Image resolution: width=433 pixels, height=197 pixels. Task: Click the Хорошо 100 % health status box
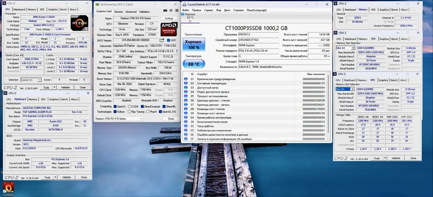[194, 45]
